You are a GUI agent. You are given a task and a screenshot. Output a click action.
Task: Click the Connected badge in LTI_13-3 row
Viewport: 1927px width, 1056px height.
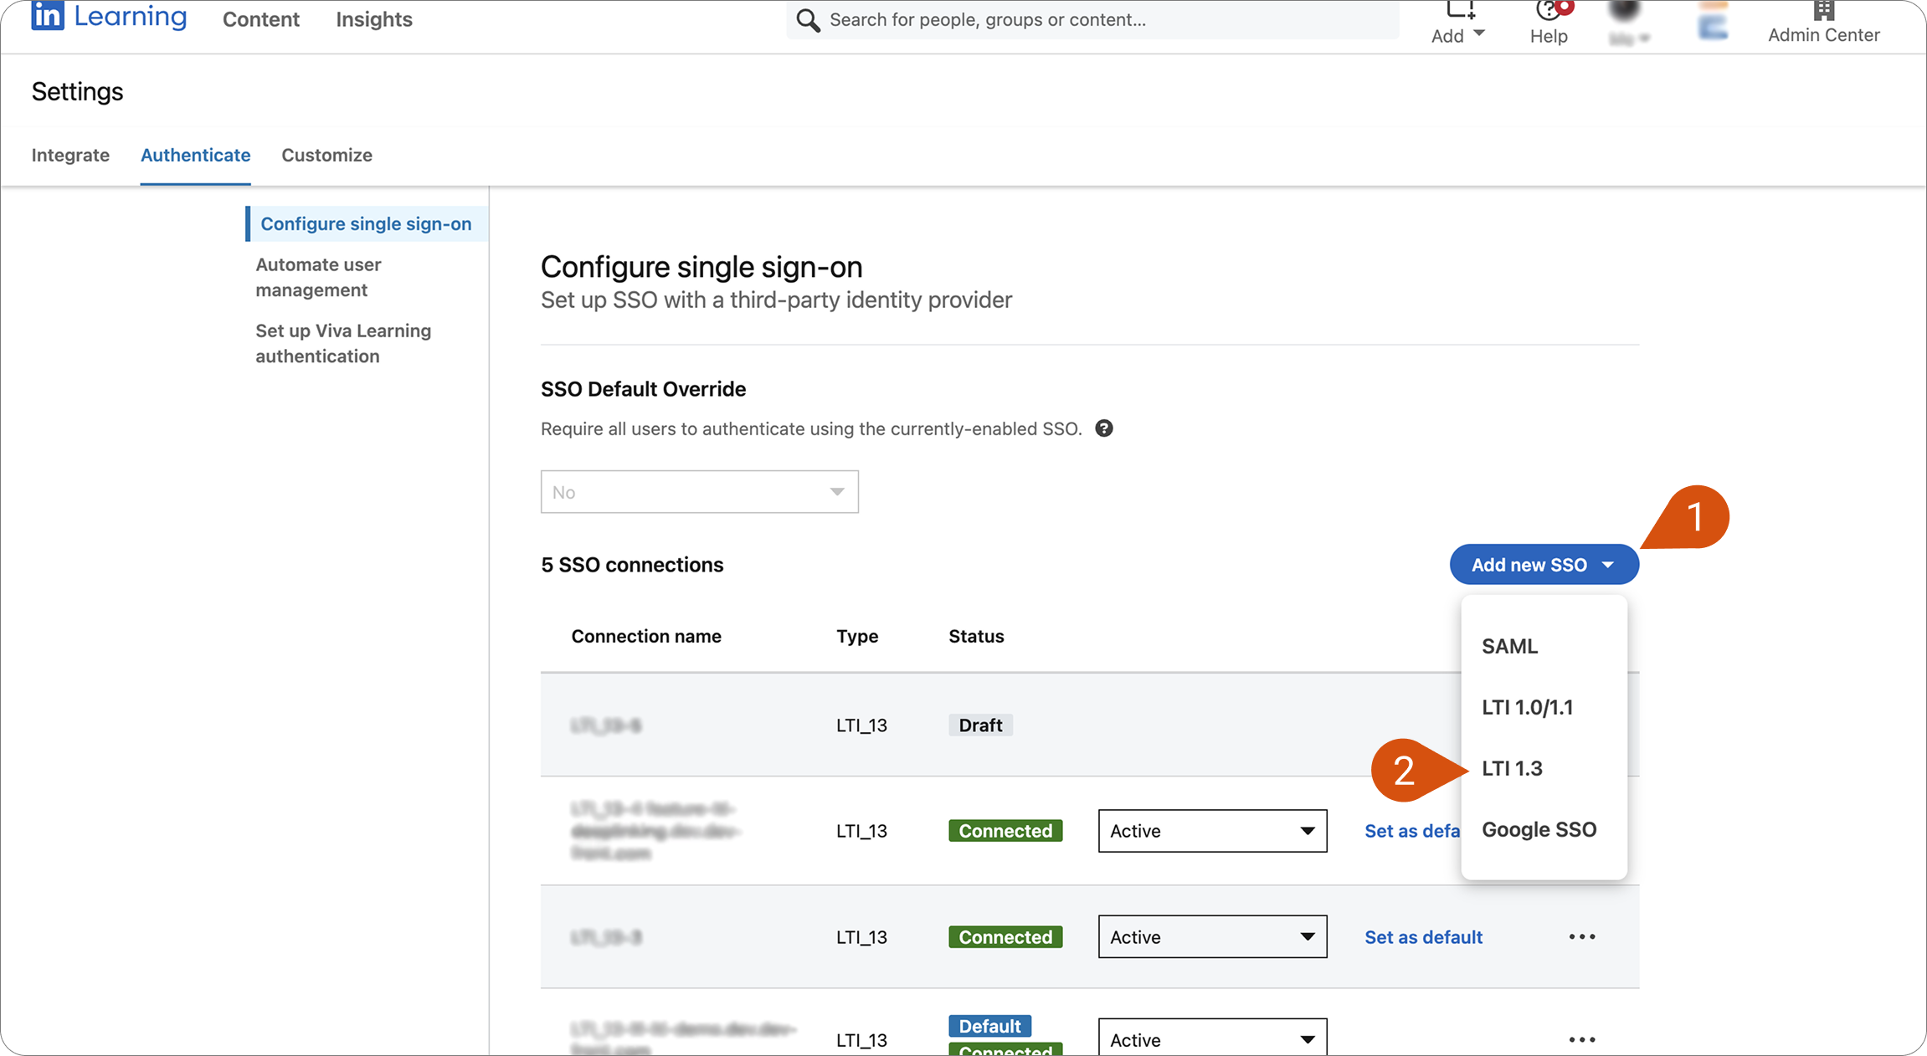1005,936
